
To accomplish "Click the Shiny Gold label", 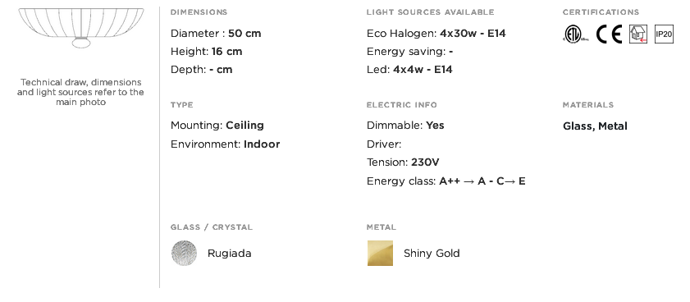I will pyautogui.click(x=432, y=253).
